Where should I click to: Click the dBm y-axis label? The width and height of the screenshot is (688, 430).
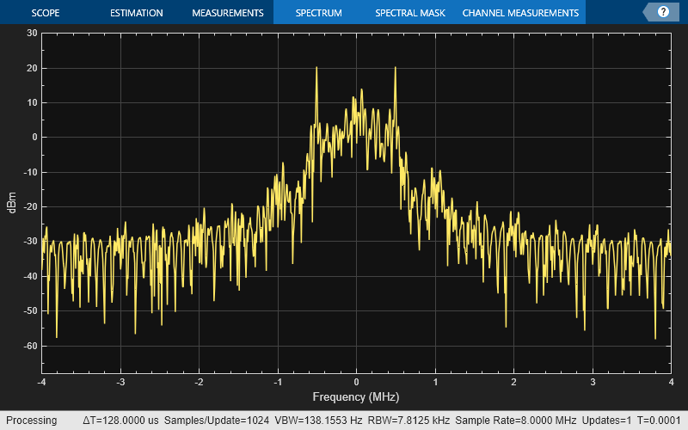tap(12, 206)
